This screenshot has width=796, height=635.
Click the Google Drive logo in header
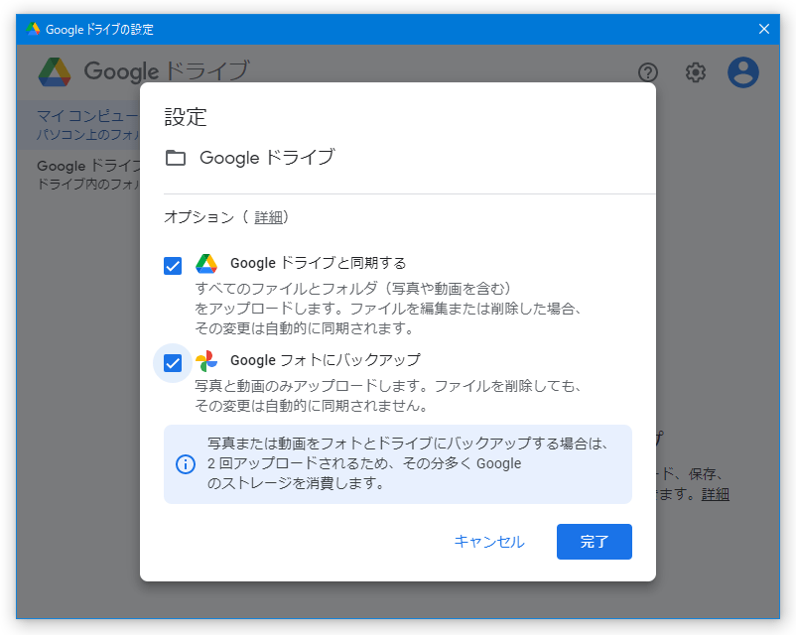tap(55, 72)
